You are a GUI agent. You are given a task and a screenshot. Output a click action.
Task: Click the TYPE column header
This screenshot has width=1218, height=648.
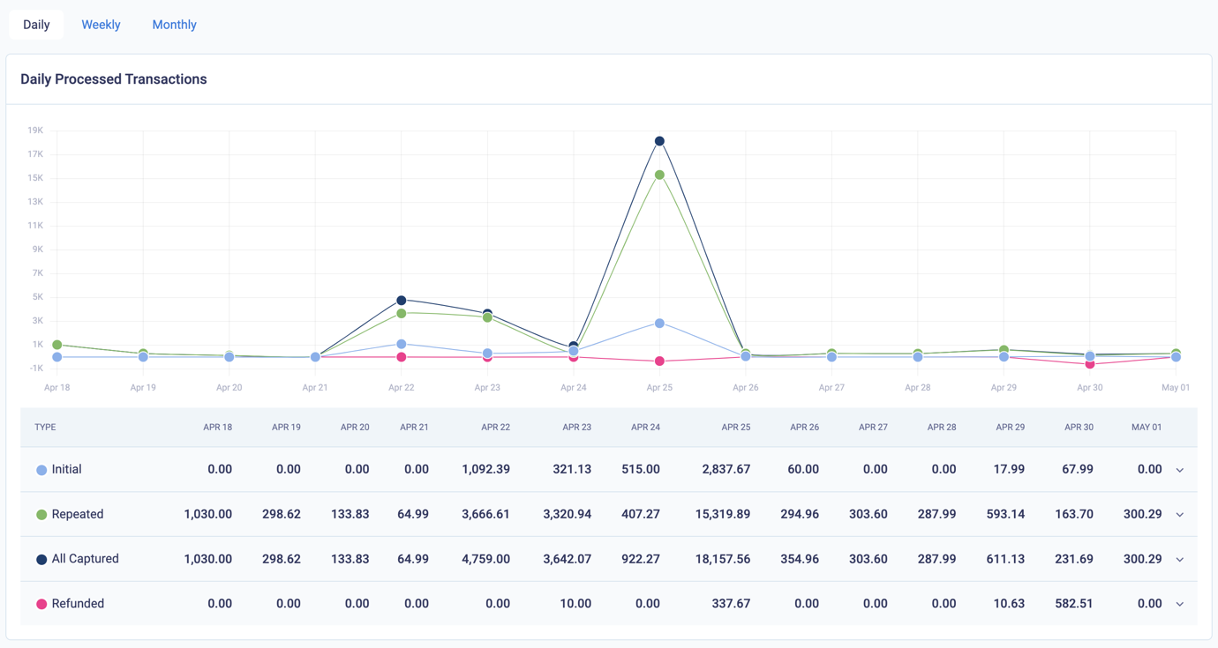45,427
